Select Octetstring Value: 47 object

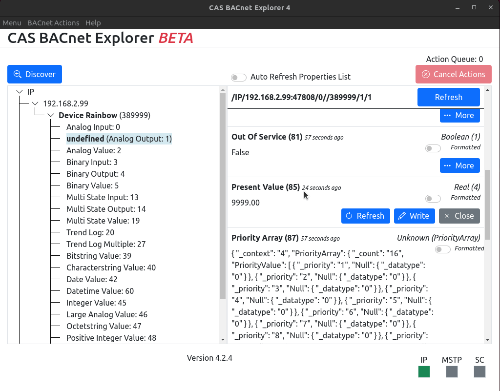click(x=104, y=326)
